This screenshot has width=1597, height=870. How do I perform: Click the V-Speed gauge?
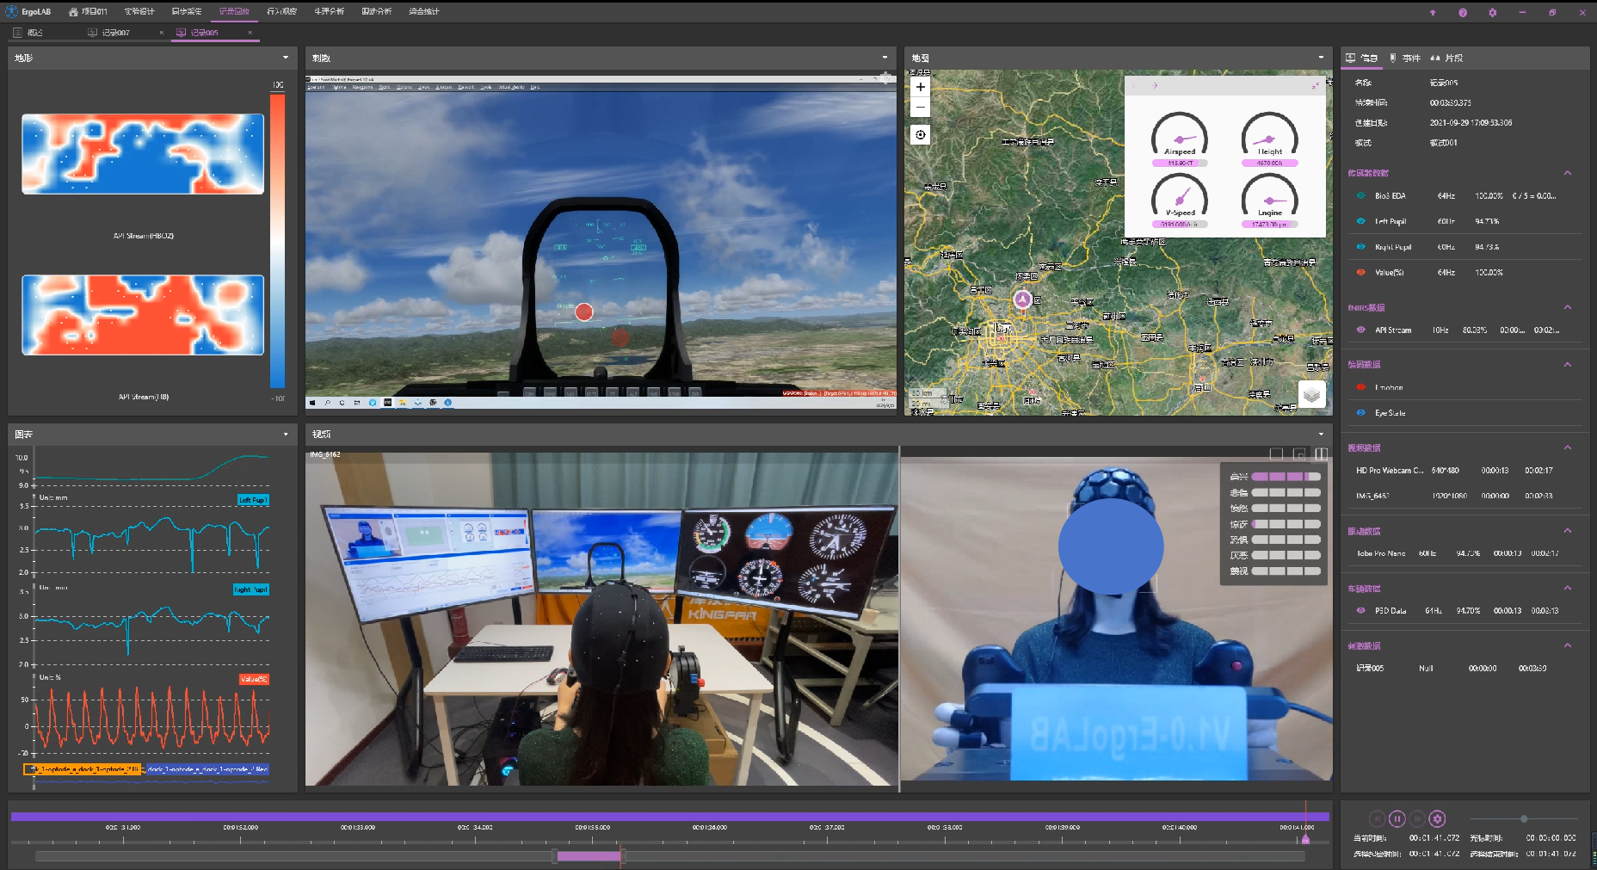[1180, 201]
